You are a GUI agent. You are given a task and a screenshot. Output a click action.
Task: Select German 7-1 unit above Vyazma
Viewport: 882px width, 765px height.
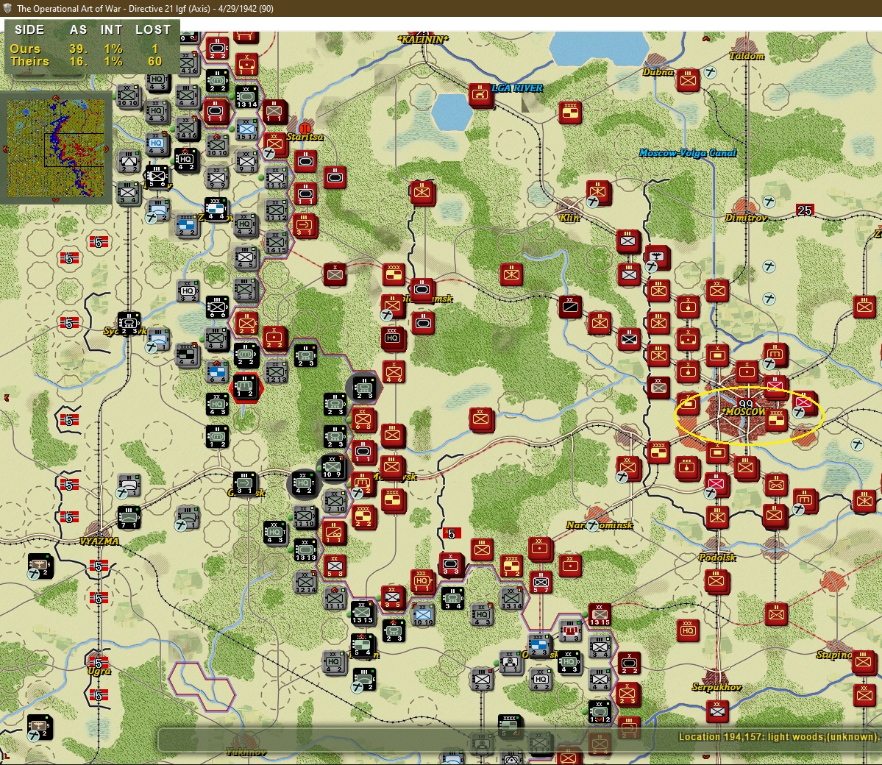pos(129,518)
